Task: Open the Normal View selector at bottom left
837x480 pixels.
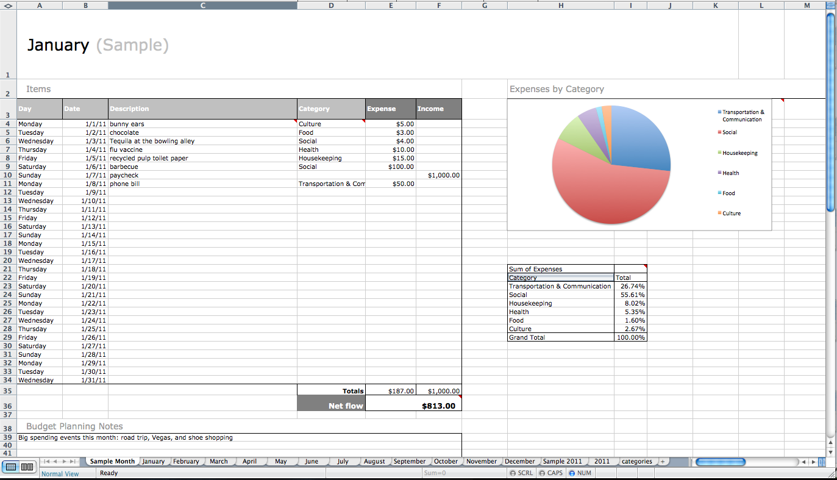Action: pyautogui.click(x=60, y=473)
